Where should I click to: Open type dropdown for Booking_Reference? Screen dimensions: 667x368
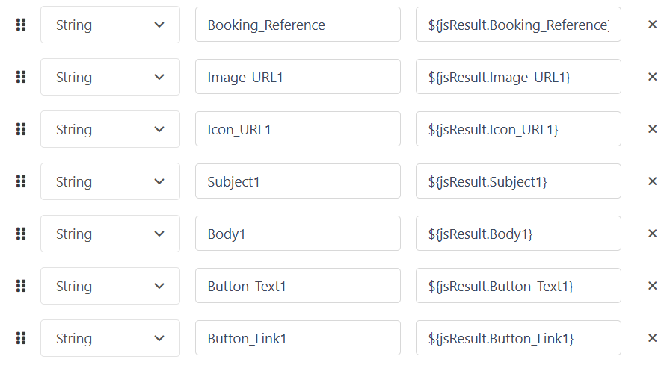(x=110, y=25)
